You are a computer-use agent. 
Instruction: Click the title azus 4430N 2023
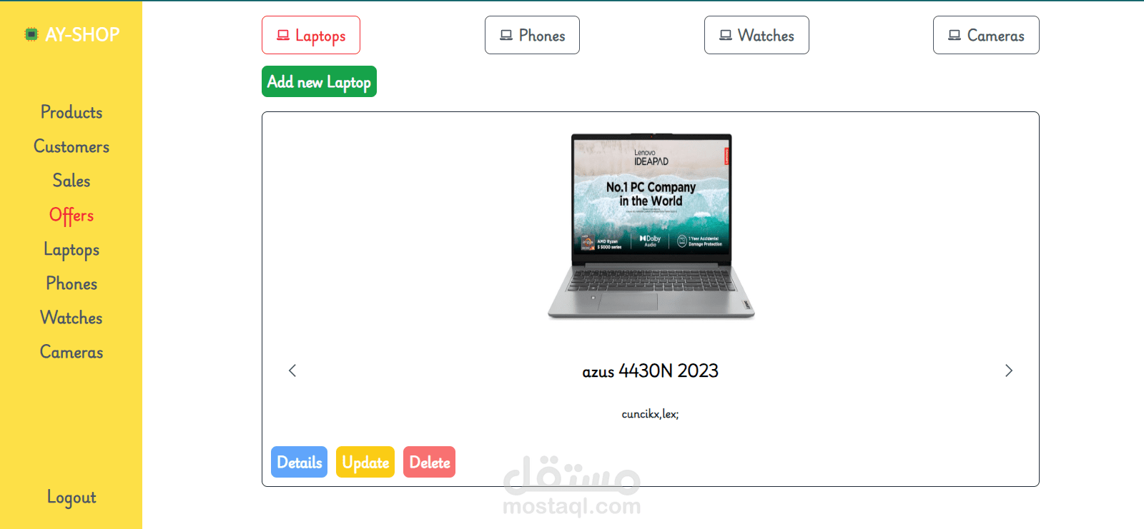tap(650, 371)
